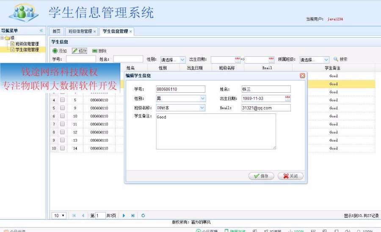Close the edit student info dialog
Image resolution: width=381 pixels, height=232 pixels.
pyautogui.click(x=302, y=75)
